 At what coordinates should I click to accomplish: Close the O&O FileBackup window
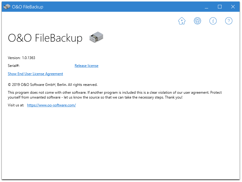[233, 7]
